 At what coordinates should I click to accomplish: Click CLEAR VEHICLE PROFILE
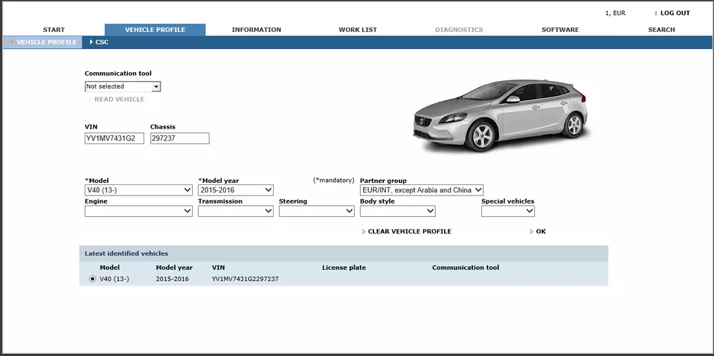coord(409,232)
